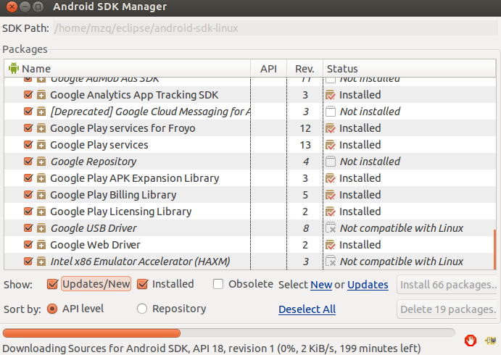Click the installed status icon for Google Analytics App Tracking SDK
501x355 pixels.
click(x=331, y=95)
